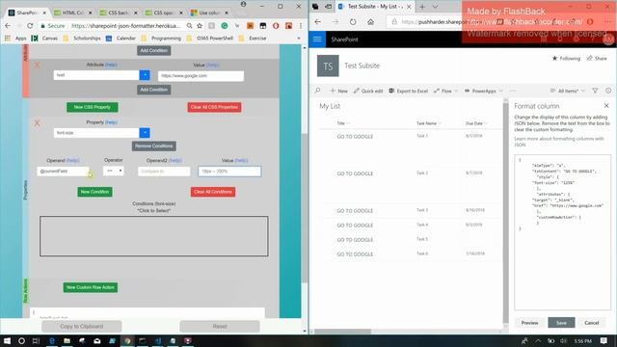Open SharePoint app launcher hamburger icon
Image resolution: width=617 pixels, height=347 pixels.
[317, 40]
